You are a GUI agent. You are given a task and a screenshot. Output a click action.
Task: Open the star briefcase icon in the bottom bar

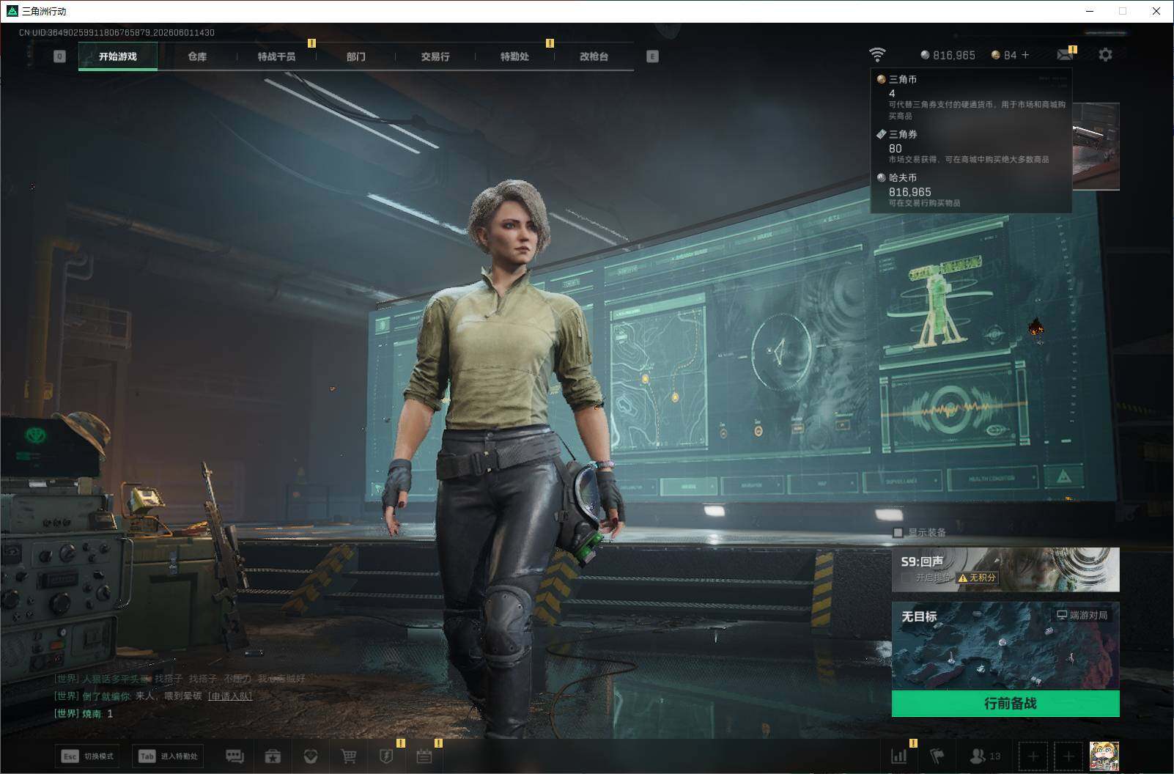pyautogui.click(x=273, y=756)
